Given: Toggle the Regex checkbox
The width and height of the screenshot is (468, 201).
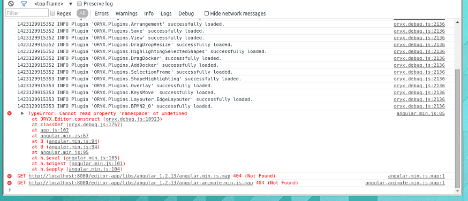Looking at the screenshot, I should click(52, 13).
